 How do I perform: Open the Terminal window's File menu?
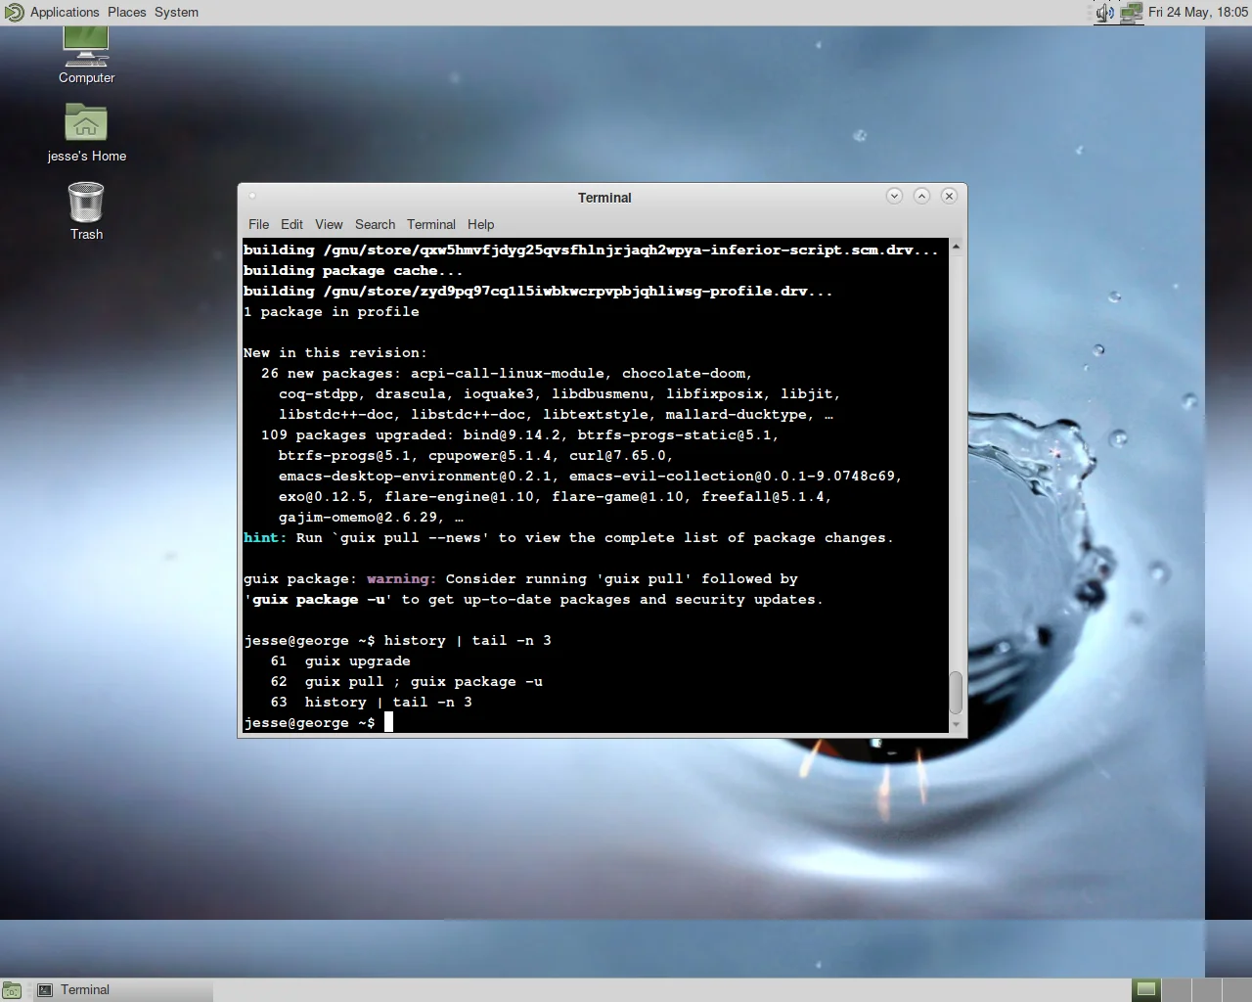point(258,224)
